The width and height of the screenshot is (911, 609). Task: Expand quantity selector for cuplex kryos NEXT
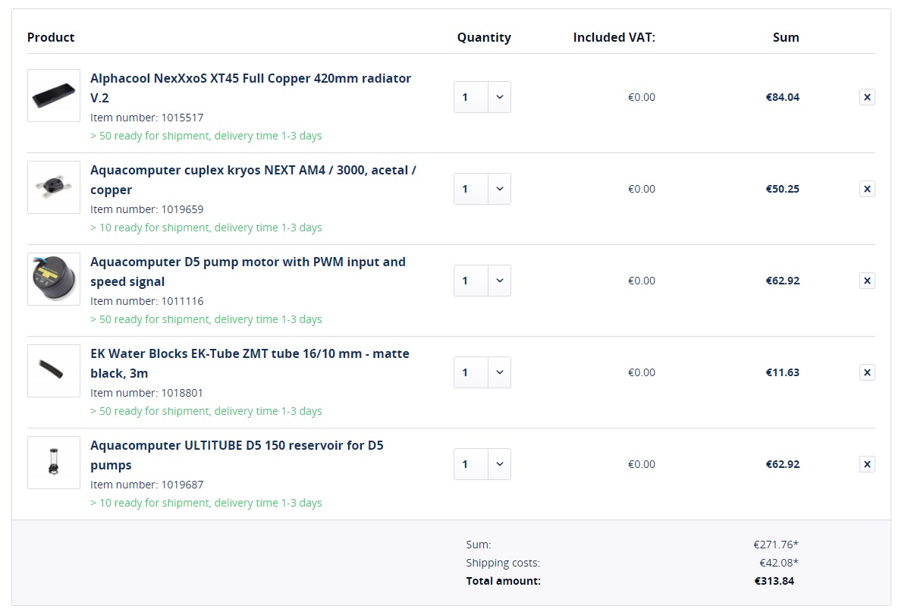coord(482,189)
